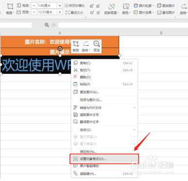Open the 颜色 picture color dropdown
The width and height of the screenshot is (188, 181).
[x=126, y=9]
